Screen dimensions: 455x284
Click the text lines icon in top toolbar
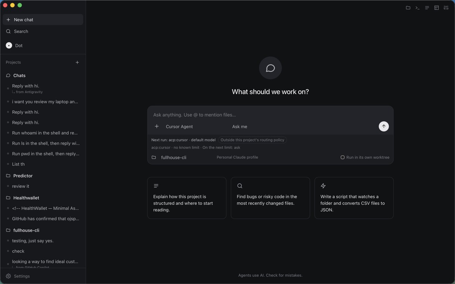(x=427, y=8)
